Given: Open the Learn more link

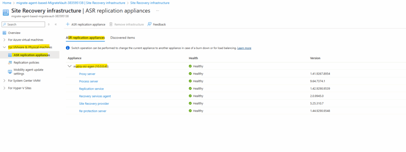Looking at the screenshot, I should [x=244, y=48].
